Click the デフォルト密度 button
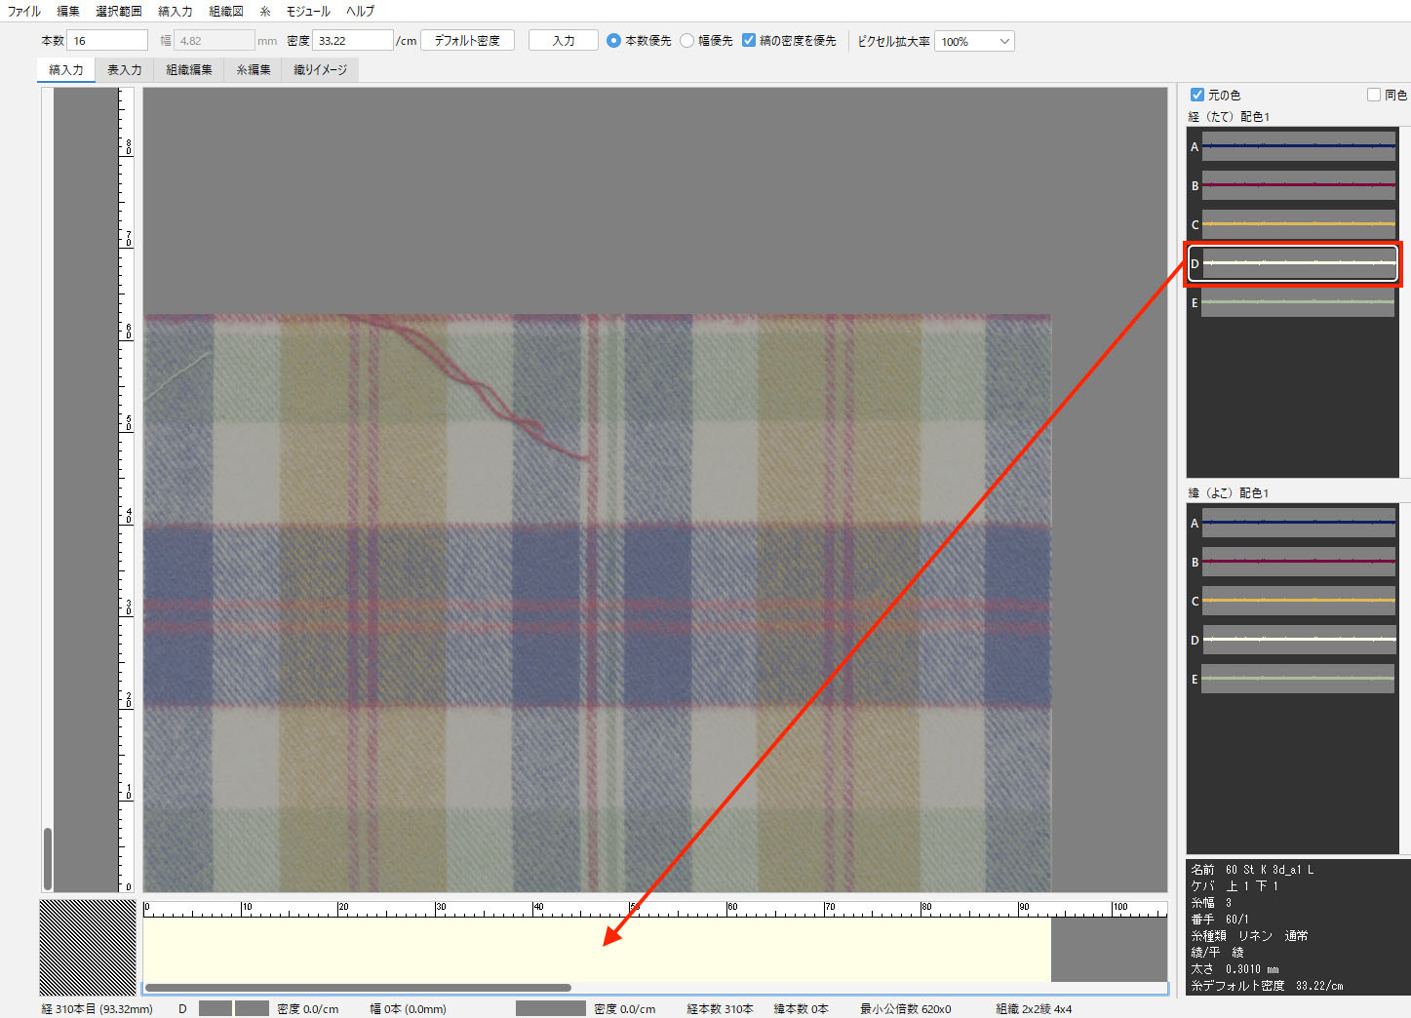This screenshot has height=1018, width=1411. coord(467,41)
